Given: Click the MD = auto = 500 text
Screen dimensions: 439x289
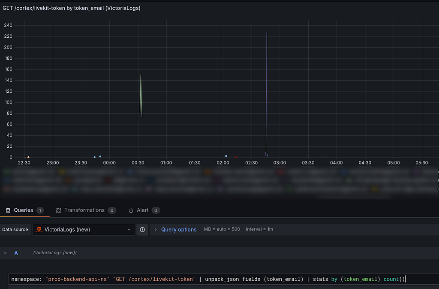Looking at the screenshot, I should [x=222, y=229].
